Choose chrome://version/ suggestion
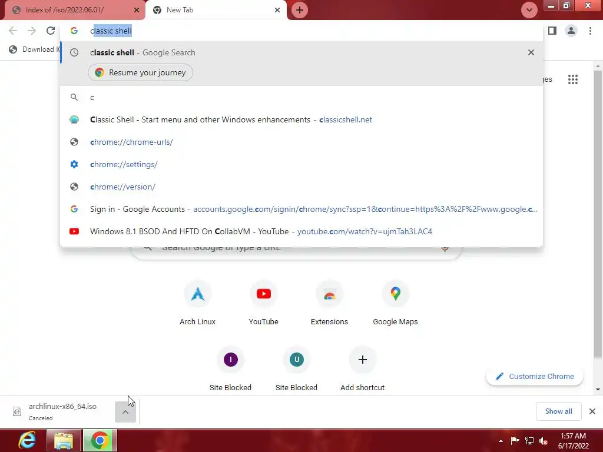 (x=301, y=187)
